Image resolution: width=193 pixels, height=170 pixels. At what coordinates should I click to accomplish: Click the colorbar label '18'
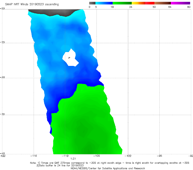coord(112,7)
